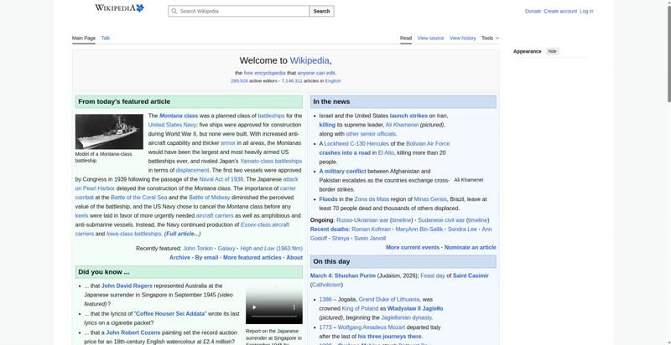671x345 pixels.
Task: Select the View source tab
Action: tap(430, 38)
